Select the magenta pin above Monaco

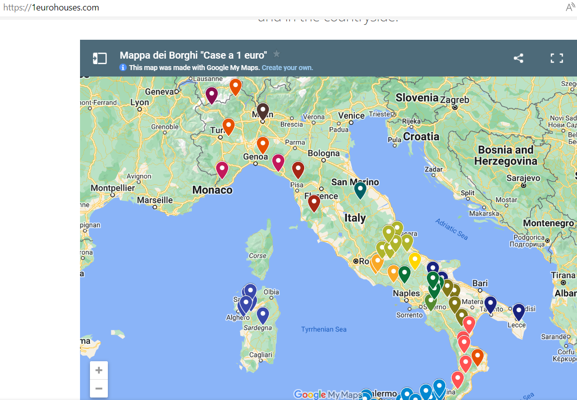pyautogui.click(x=222, y=169)
